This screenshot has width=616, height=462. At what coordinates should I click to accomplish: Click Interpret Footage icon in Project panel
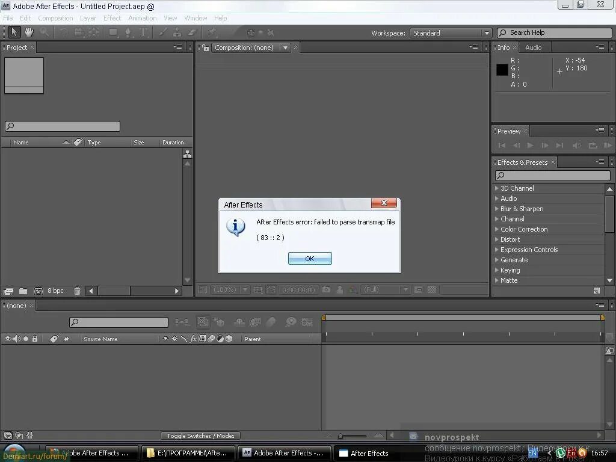(8, 291)
